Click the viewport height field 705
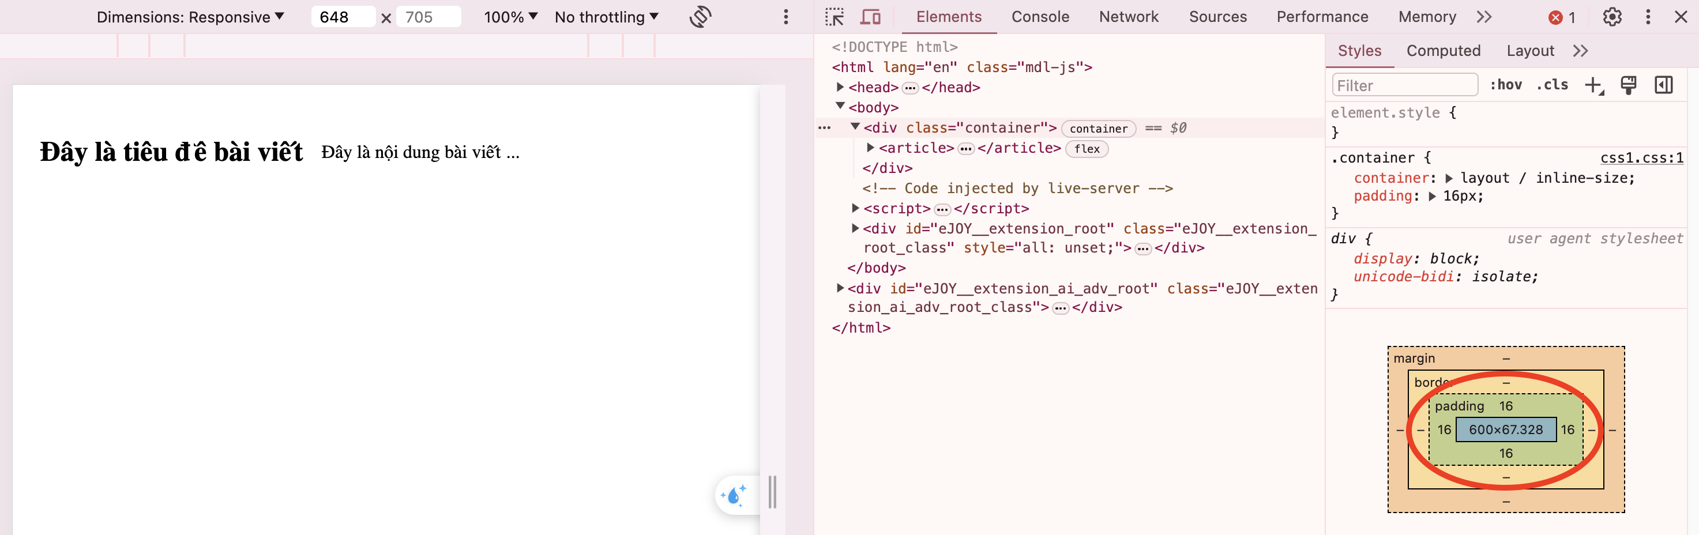 pos(428,17)
